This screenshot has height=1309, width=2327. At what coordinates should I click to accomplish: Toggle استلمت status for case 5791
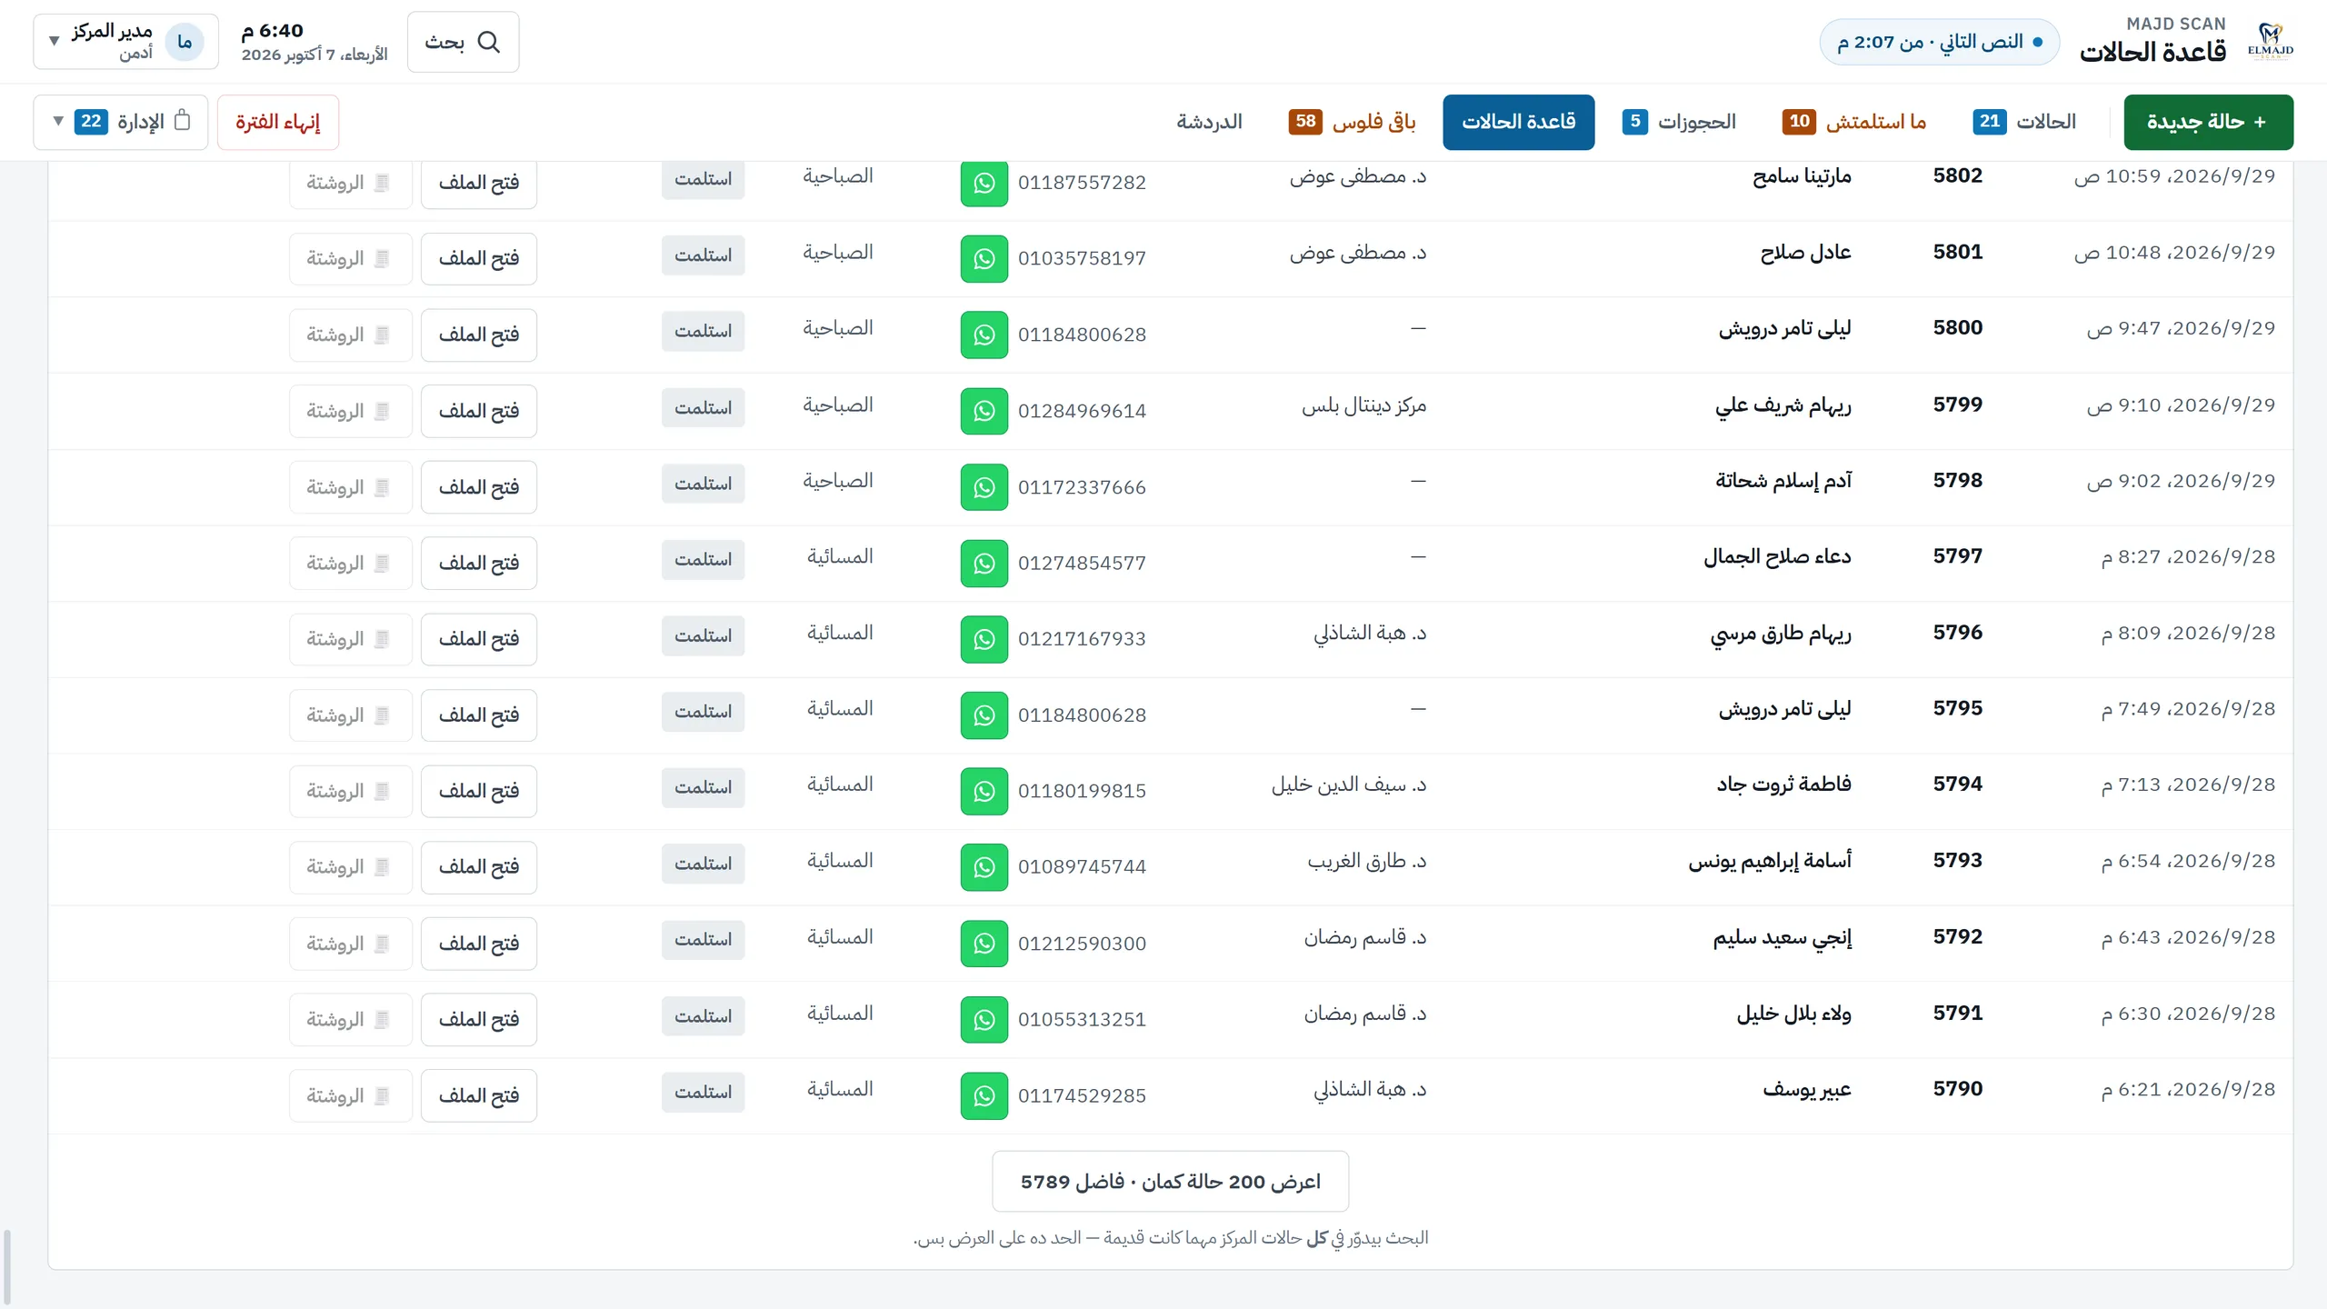click(x=703, y=1016)
